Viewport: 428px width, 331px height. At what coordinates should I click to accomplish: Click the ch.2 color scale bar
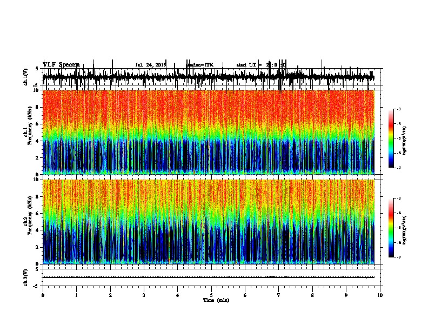click(391, 228)
